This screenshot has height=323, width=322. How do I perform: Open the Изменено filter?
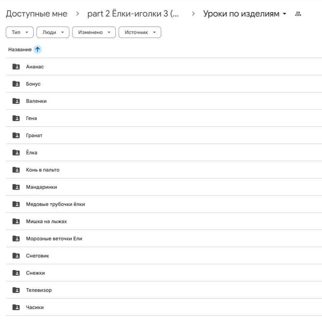(93, 32)
